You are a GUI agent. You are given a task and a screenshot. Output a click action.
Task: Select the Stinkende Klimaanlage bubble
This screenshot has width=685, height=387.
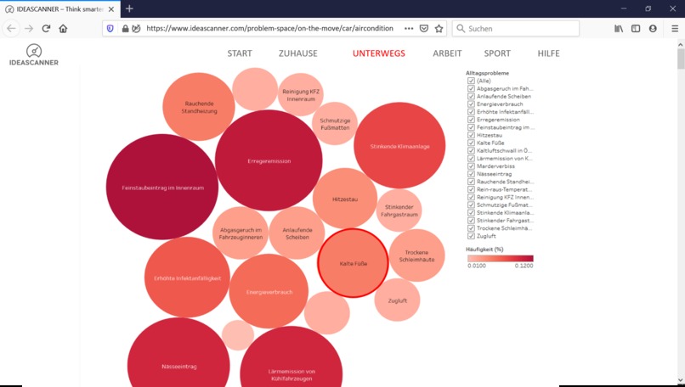(399, 146)
